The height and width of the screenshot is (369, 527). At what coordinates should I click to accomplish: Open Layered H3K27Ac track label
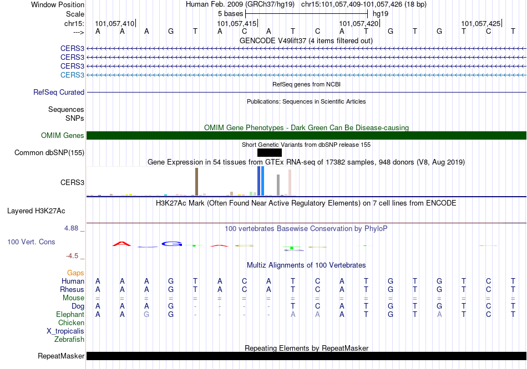pyautogui.click(x=36, y=211)
